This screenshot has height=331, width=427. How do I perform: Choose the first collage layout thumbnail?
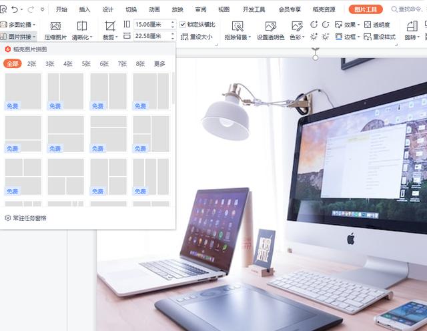[x=23, y=91]
